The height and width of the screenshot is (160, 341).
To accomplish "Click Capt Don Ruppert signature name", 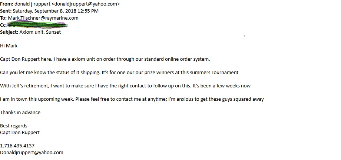I will pyautogui.click(x=20, y=133).
